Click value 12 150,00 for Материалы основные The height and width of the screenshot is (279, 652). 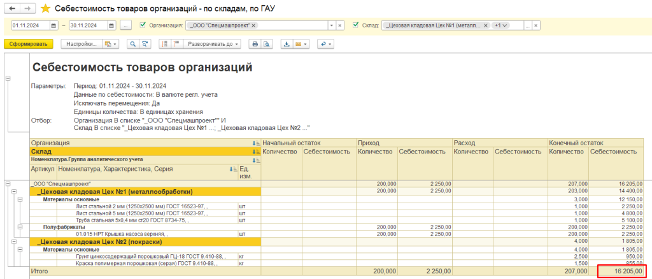(x=630, y=199)
